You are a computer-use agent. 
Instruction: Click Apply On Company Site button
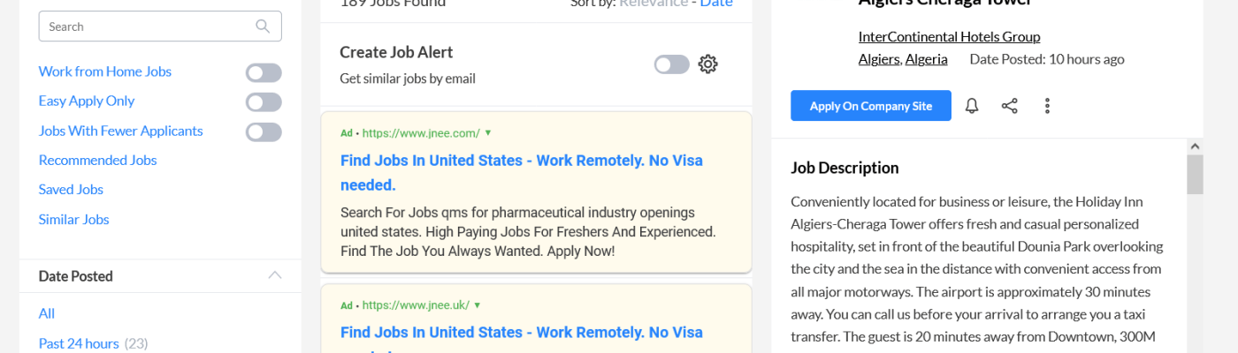871,106
